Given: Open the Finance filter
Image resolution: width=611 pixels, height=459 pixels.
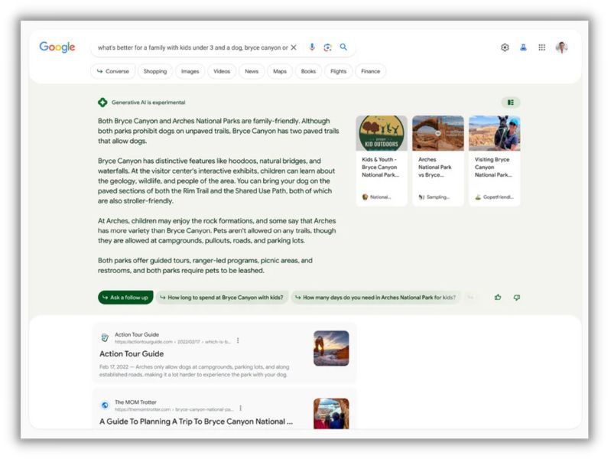Looking at the screenshot, I should point(370,71).
